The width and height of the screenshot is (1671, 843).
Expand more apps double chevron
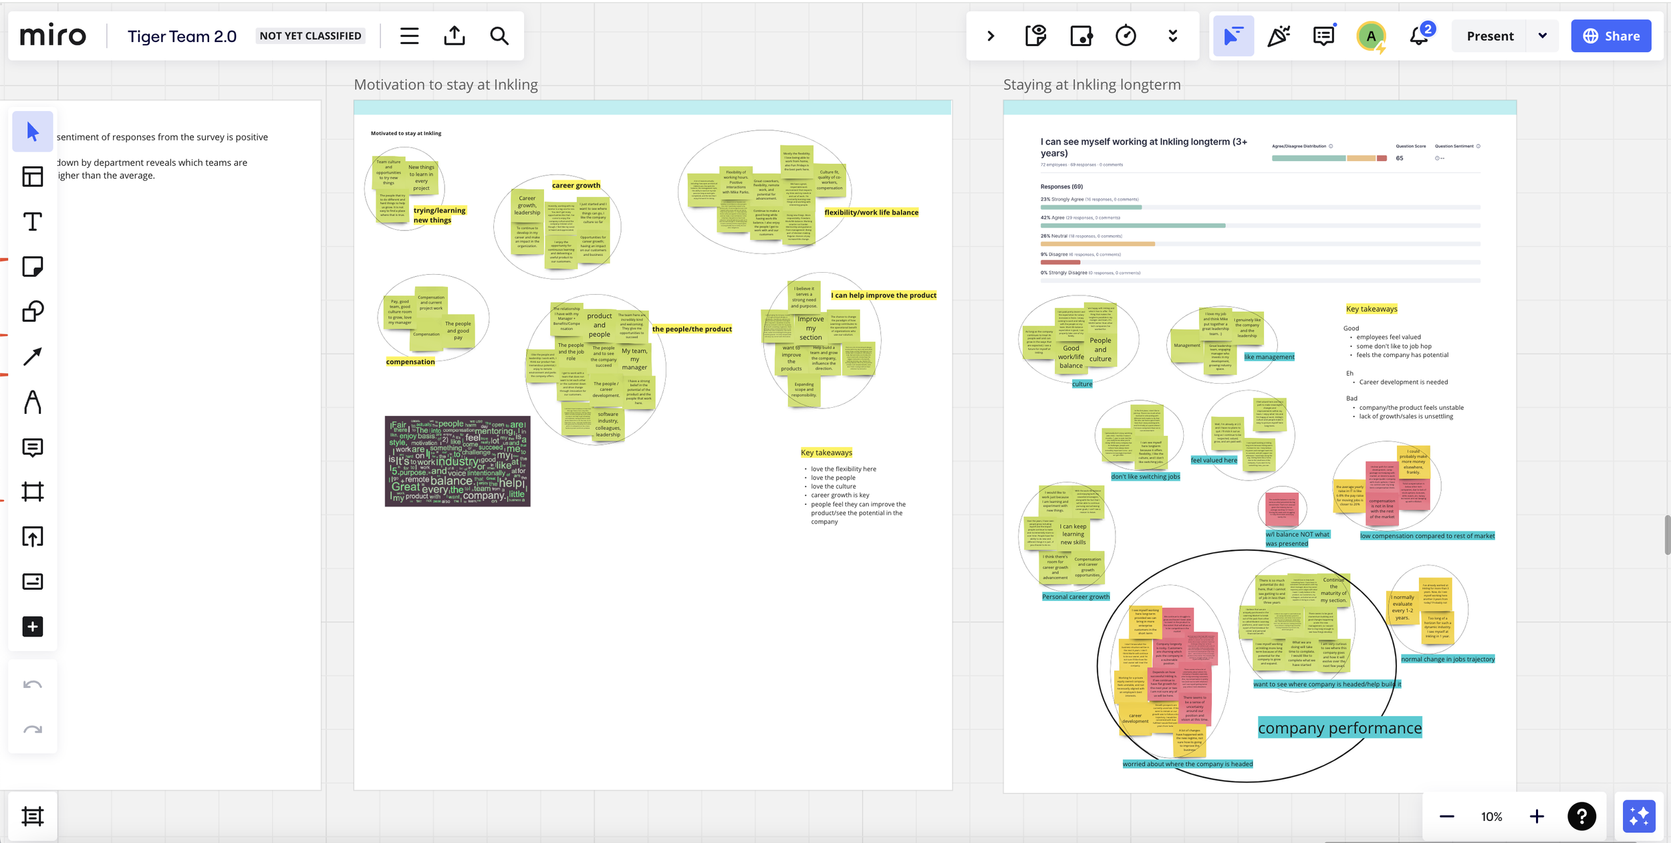point(1172,36)
